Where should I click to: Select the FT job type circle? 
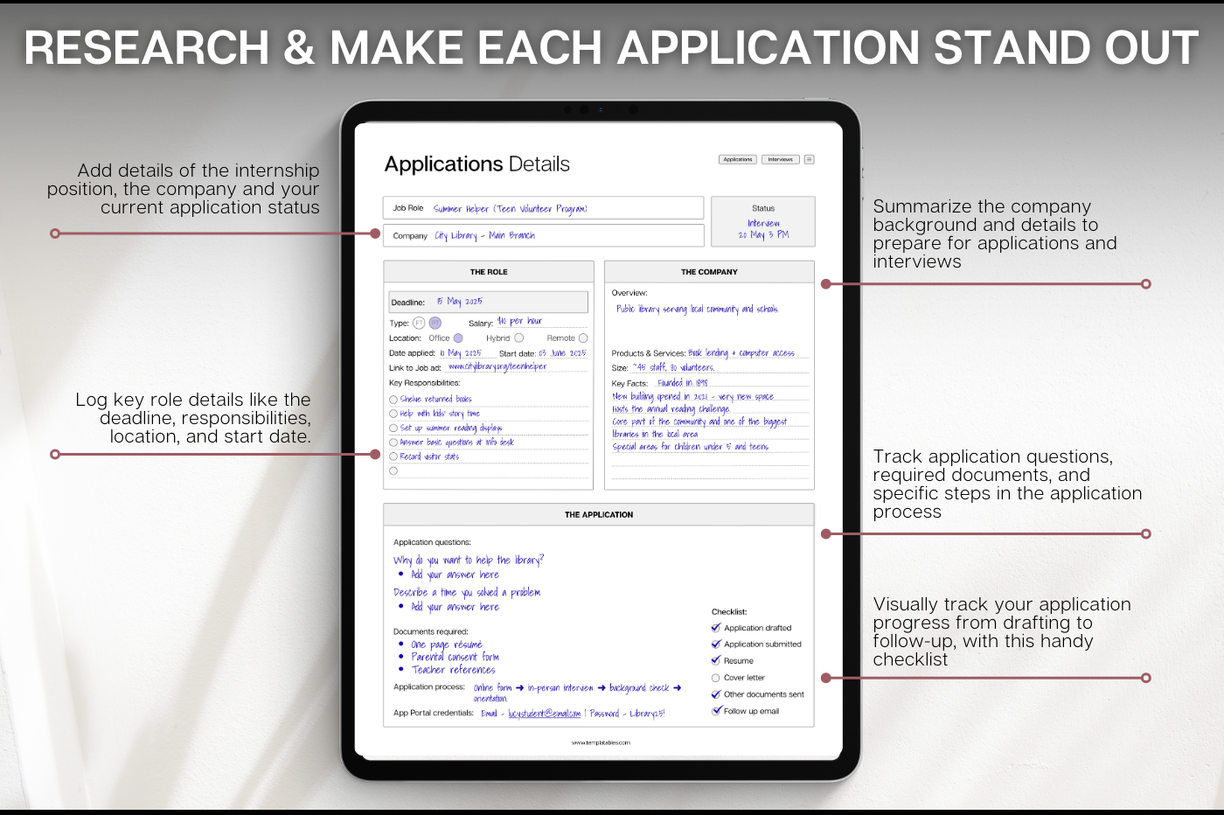point(419,323)
